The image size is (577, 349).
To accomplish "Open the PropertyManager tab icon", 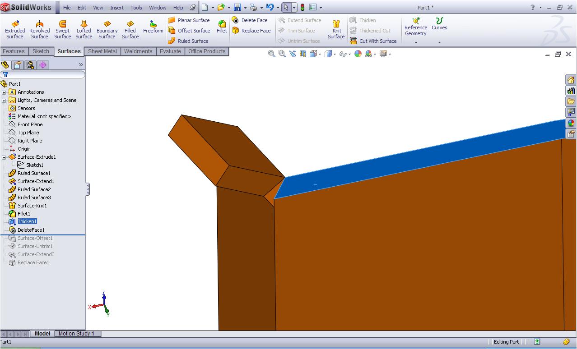I will pyautogui.click(x=18, y=65).
